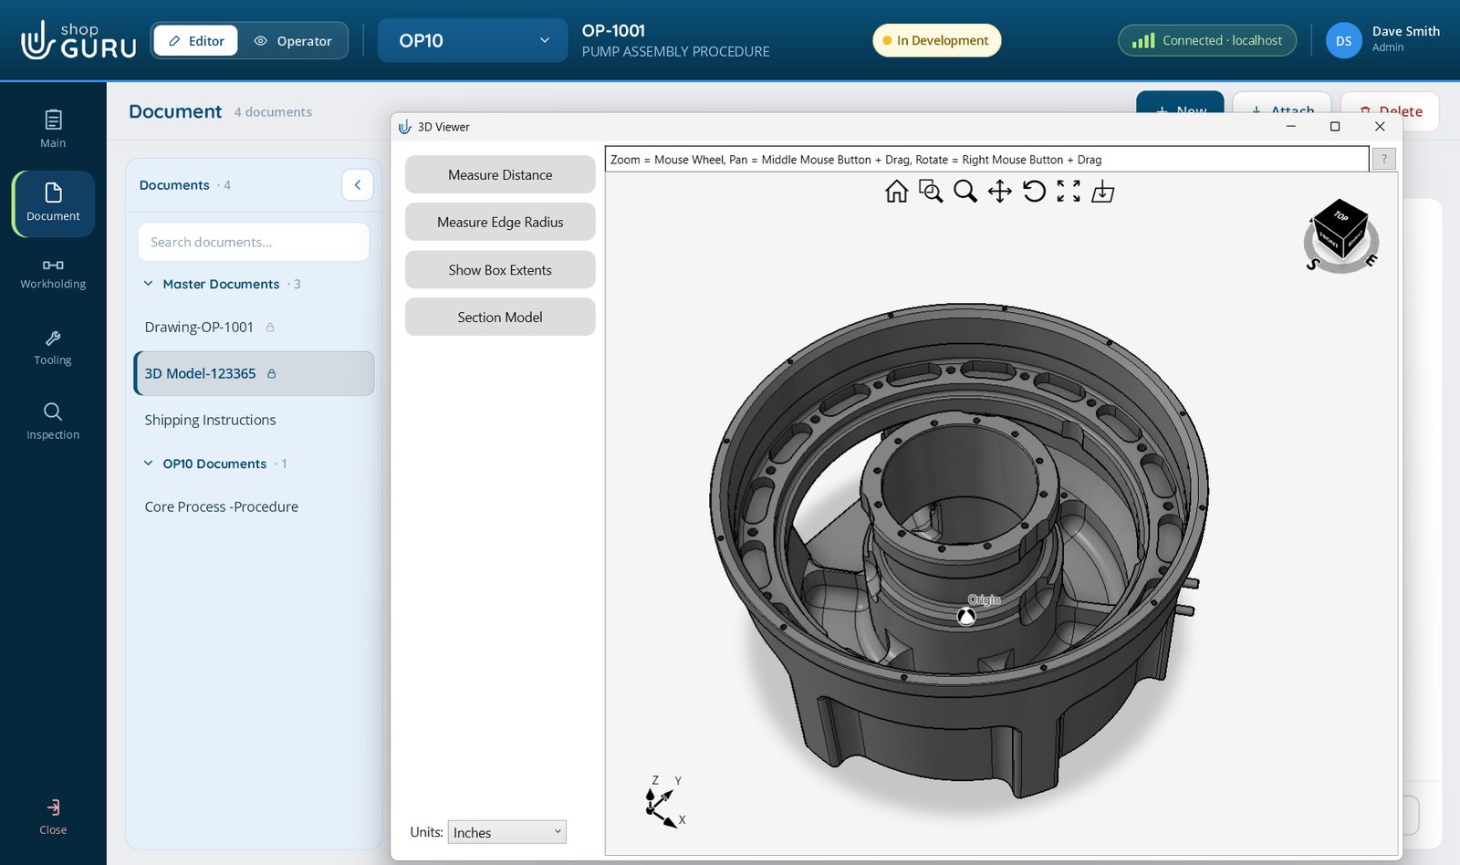Collapse the Documents panel with chevron

click(358, 184)
